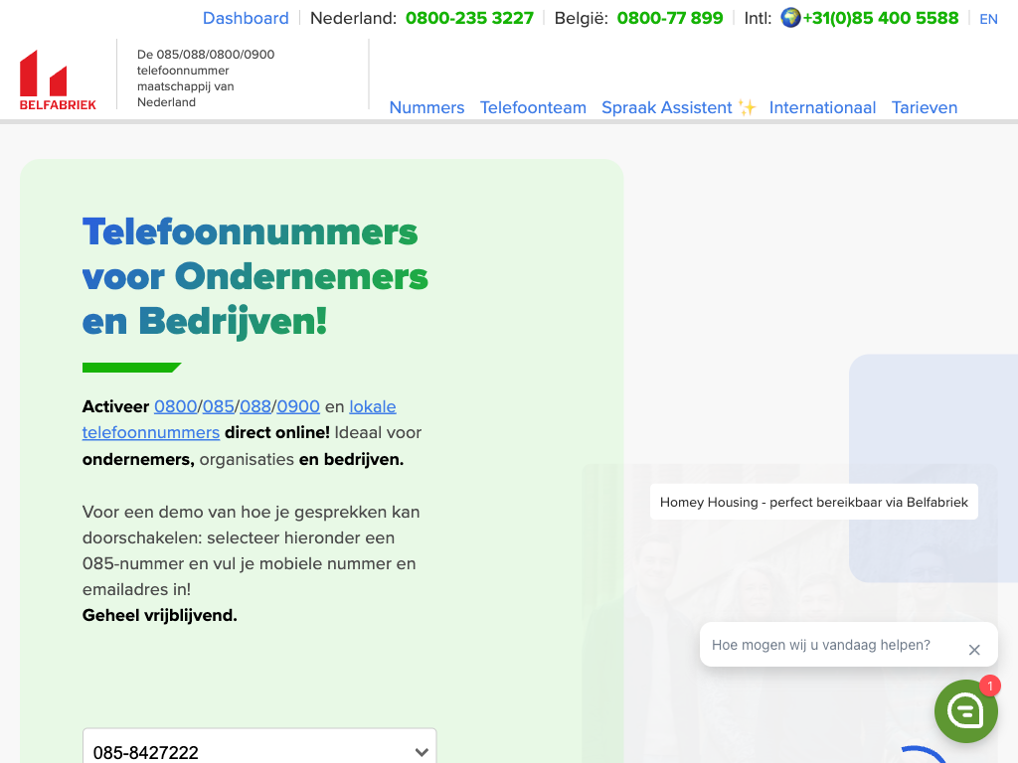Click the globe icon beside the international number
The width and height of the screenshot is (1018, 763).
[790, 18]
